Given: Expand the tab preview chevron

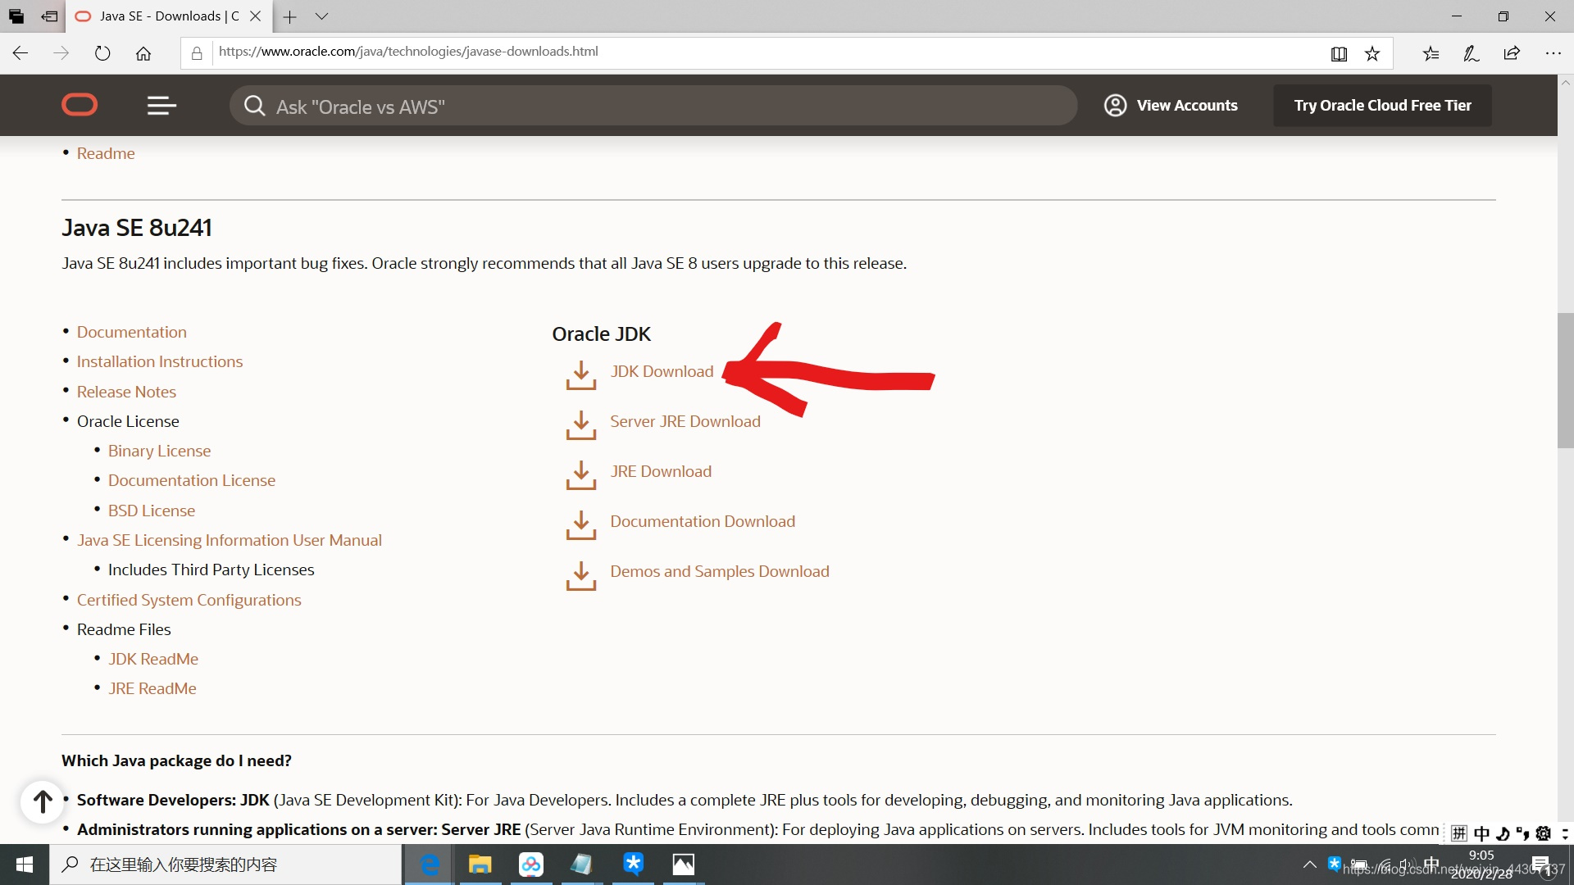Looking at the screenshot, I should pyautogui.click(x=321, y=16).
